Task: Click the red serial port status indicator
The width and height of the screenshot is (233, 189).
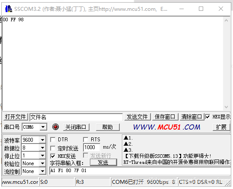Action: (x=55, y=127)
